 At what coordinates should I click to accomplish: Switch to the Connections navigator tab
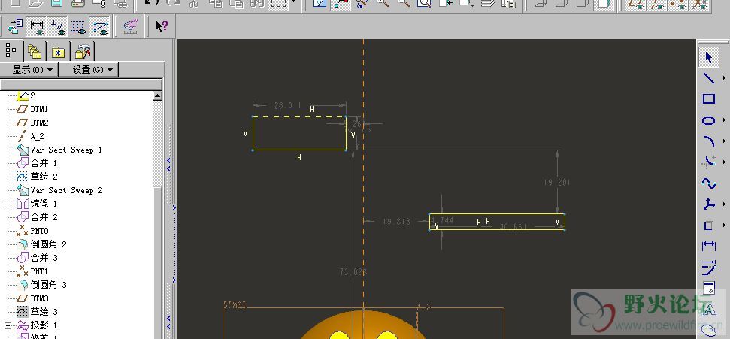click(83, 51)
